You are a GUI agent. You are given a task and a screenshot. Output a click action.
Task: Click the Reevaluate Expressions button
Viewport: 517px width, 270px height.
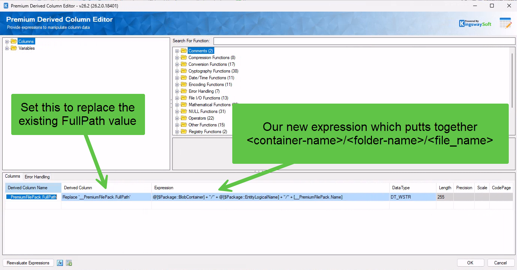coord(28,263)
